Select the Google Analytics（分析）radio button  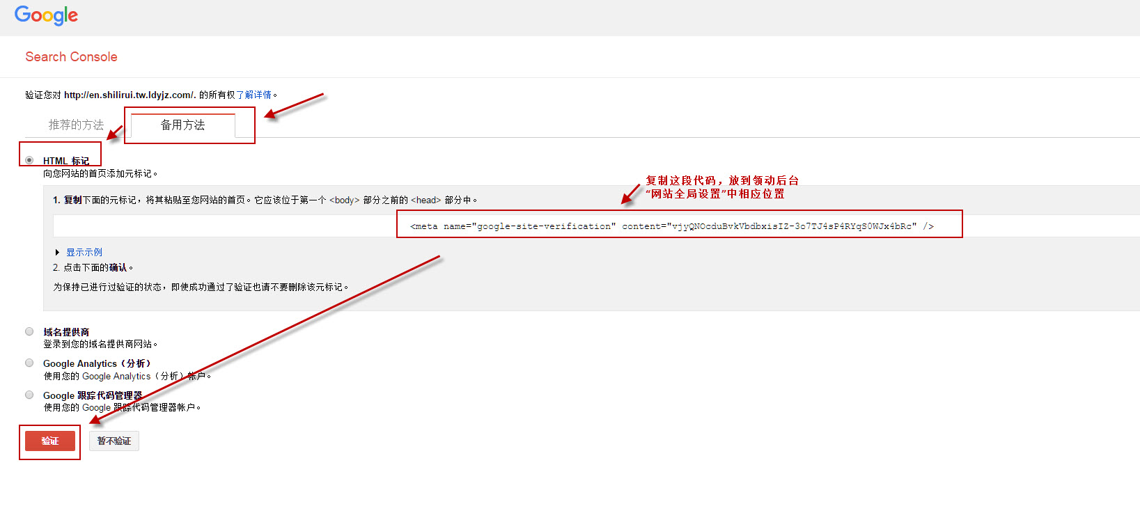(x=29, y=363)
